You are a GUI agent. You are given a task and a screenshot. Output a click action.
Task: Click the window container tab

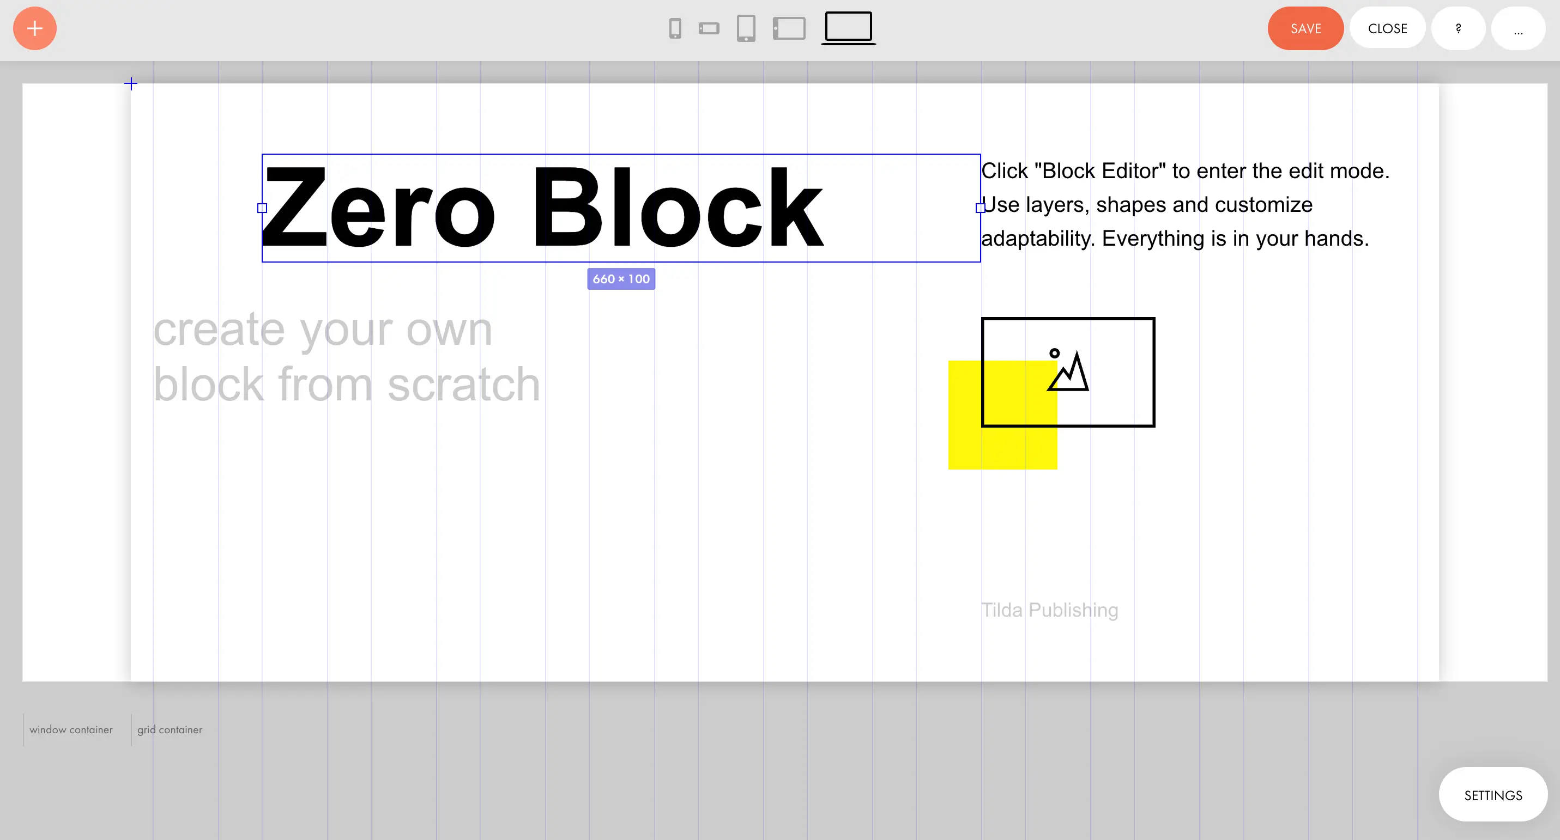tap(70, 729)
